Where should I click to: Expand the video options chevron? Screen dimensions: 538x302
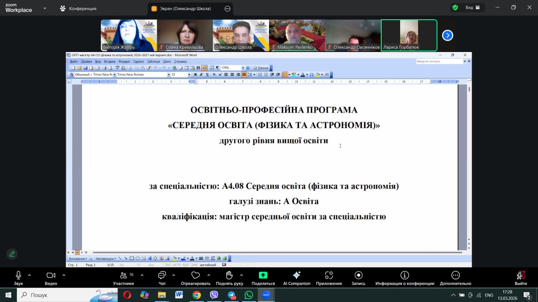(64, 275)
